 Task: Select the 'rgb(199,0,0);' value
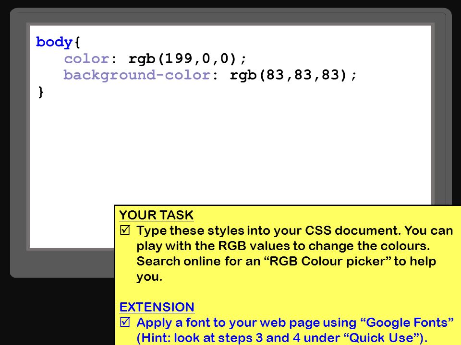coord(187,59)
